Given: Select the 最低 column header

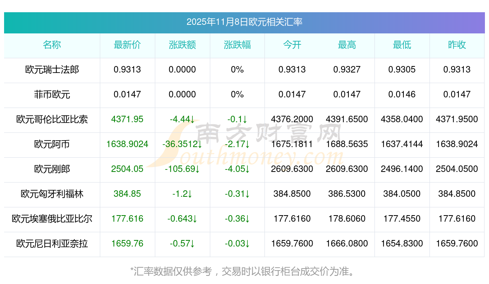Looking at the screenshot, I should pos(402,45).
